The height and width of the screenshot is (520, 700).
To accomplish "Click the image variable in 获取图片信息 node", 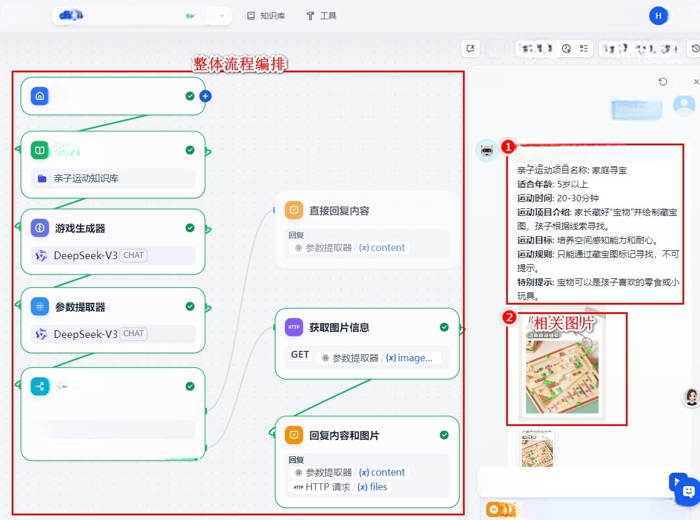I will click(409, 358).
